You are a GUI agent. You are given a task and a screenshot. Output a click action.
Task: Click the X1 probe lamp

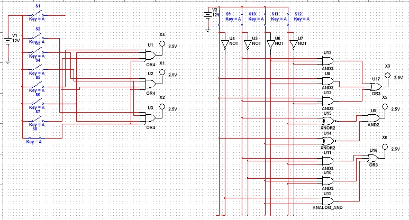162,72
